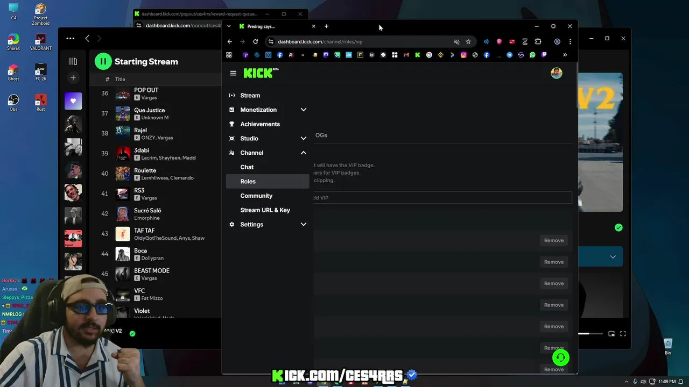Open the Recycle Bin desktop icon
This screenshot has height=387, width=689.
pos(668,347)
